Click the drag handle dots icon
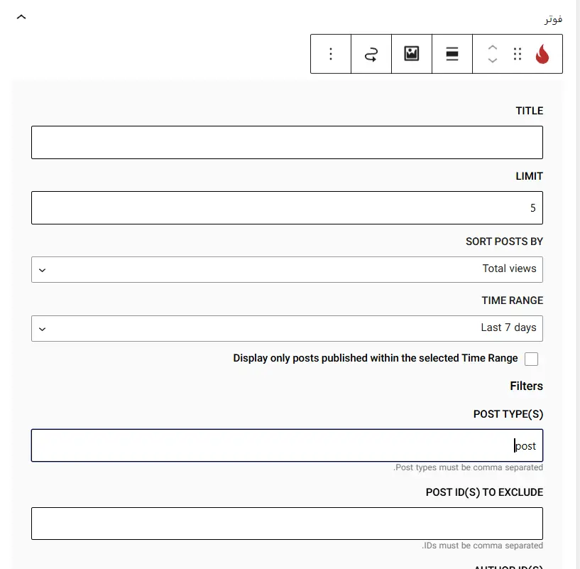Viewport: 580px width, 569px height. tap(517, 54)
